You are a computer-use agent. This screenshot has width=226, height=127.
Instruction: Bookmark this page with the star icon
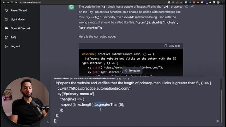click(181, 2)
